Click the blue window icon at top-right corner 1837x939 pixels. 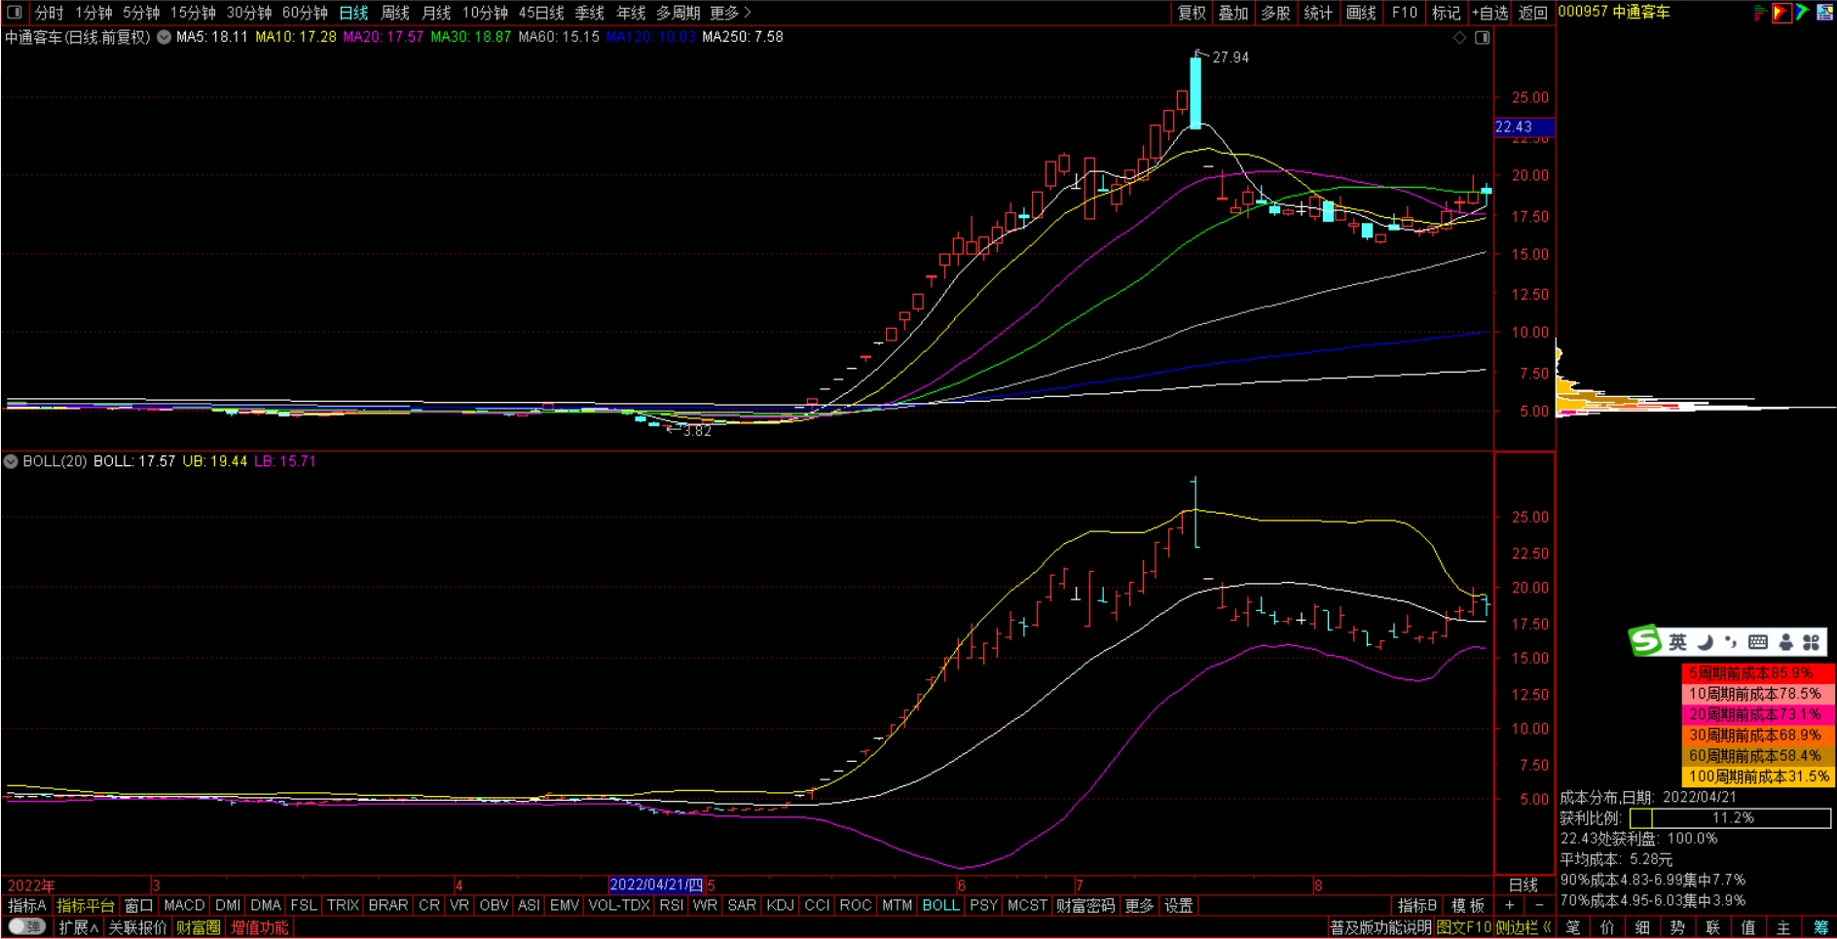point(1824,13)
